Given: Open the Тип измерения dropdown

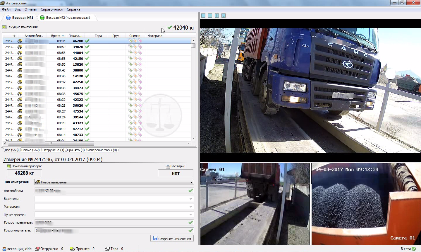Looking at the screenshot, I should [191, 182].
